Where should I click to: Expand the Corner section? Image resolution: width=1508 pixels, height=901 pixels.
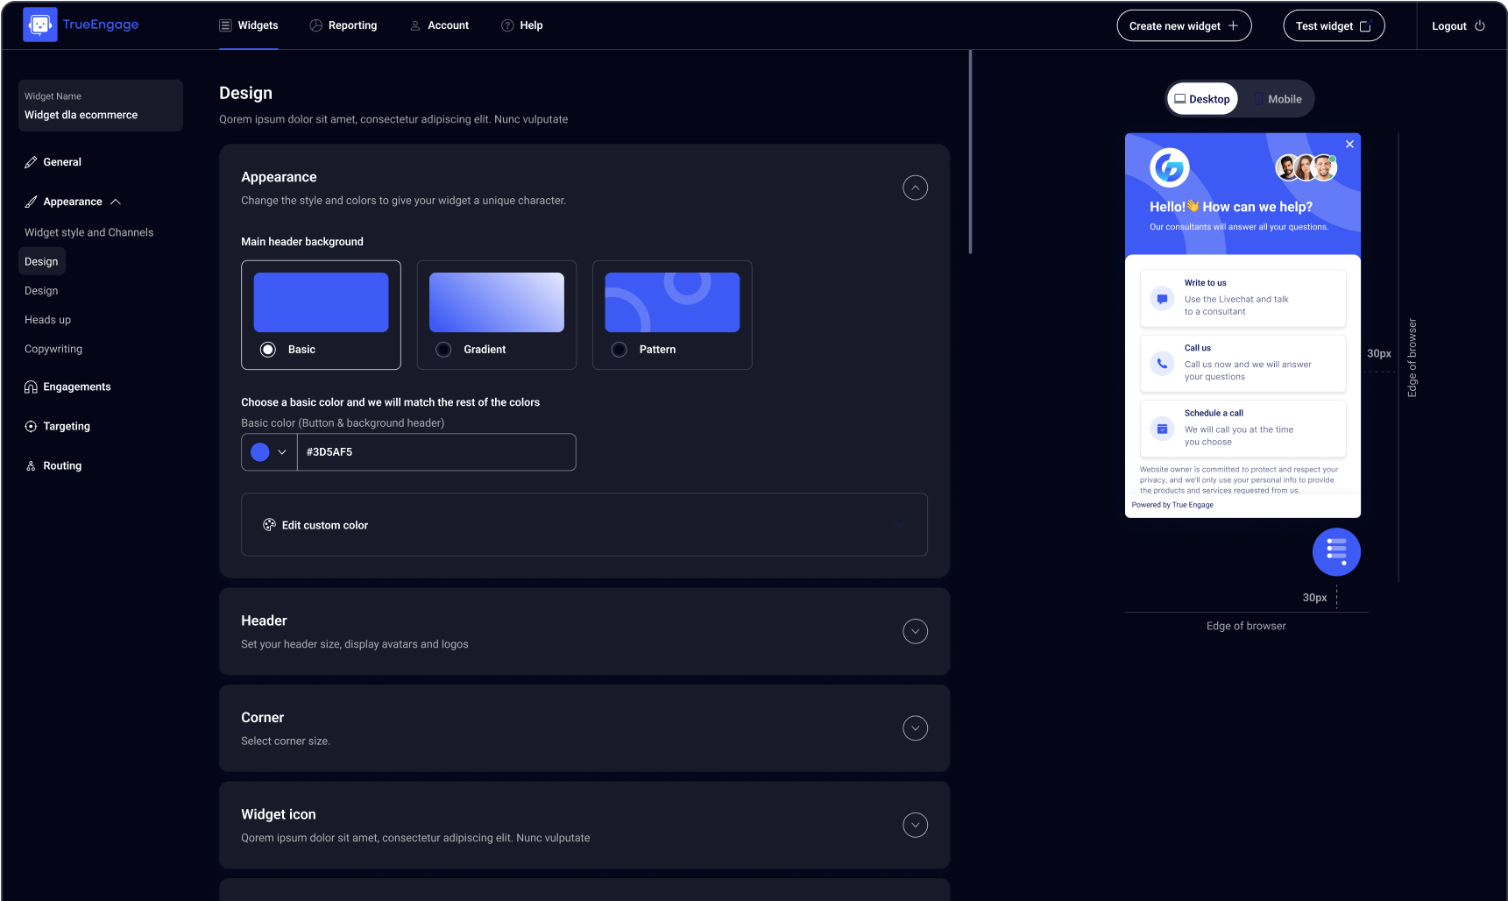(x=916, y=728)
